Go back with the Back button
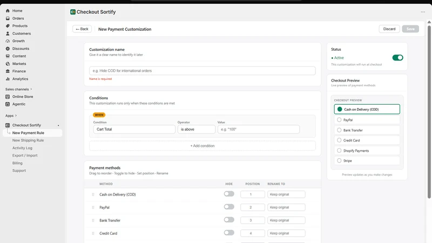The width and height of the screenshot is (432, 243). [82, 29]
